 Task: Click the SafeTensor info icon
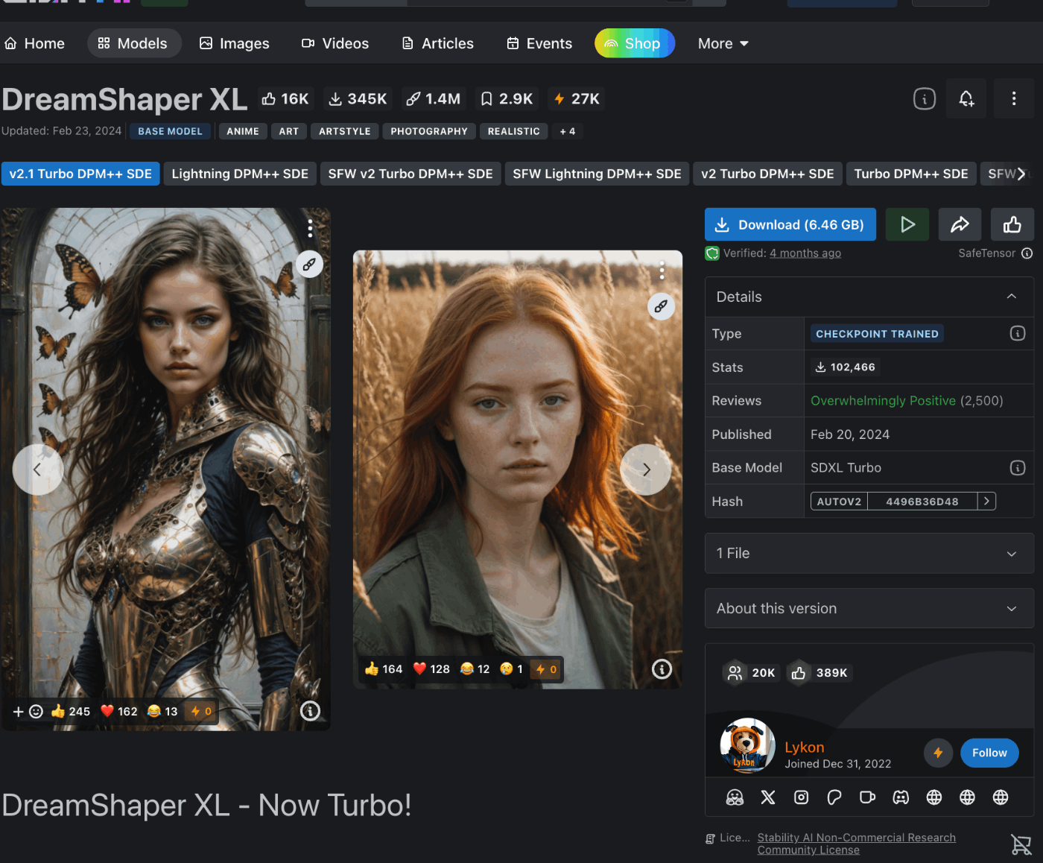pos(1027,253)
